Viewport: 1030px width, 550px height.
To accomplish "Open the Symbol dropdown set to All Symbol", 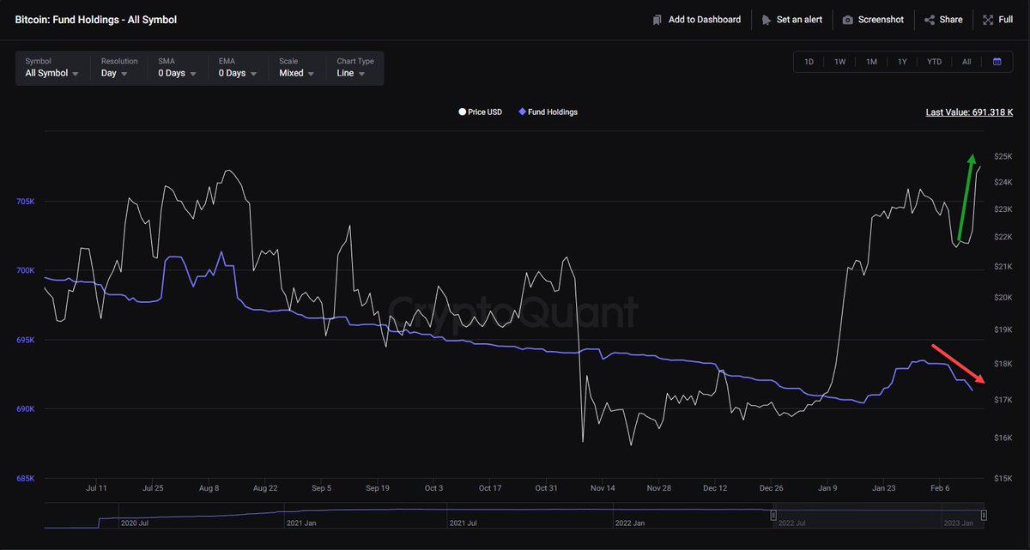I will (53, 68).
